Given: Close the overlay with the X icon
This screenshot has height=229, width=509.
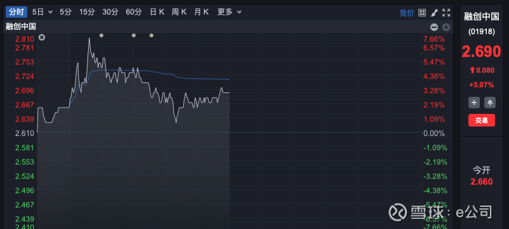Looking at the screenshot, I should pyautogui.click(x=42, y=37).
